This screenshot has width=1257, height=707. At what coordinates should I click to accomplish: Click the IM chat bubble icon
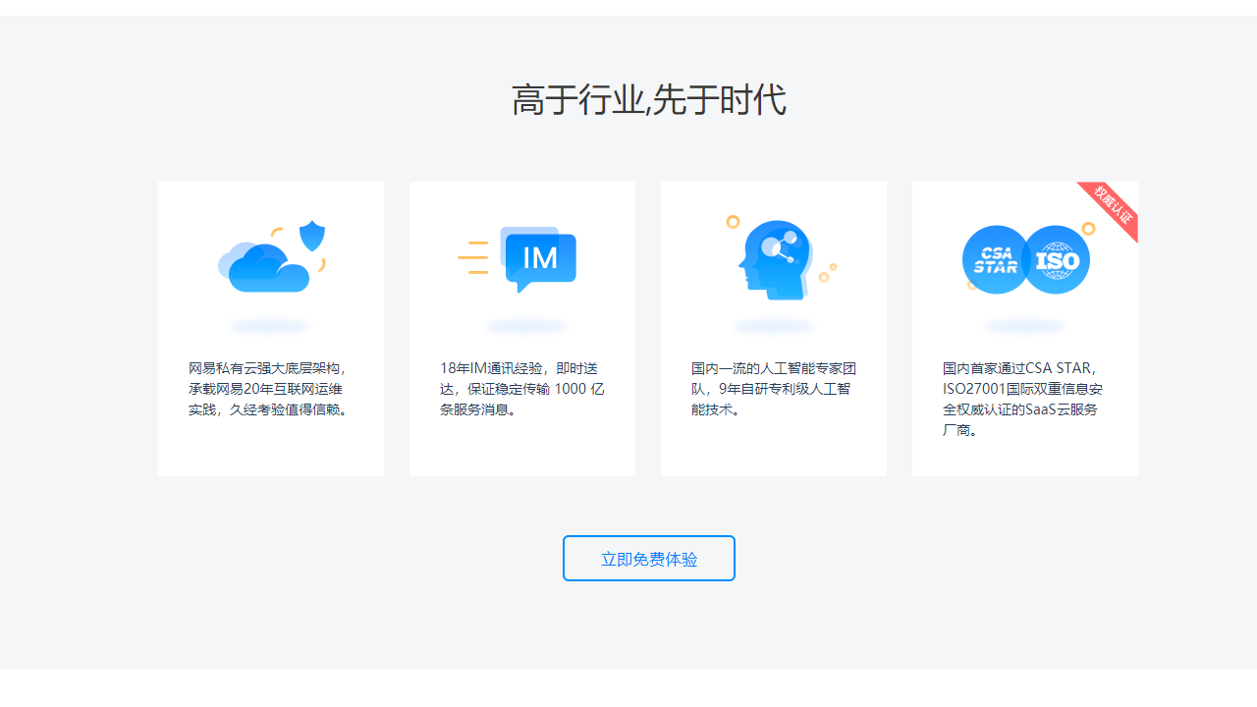coord(538,259)
